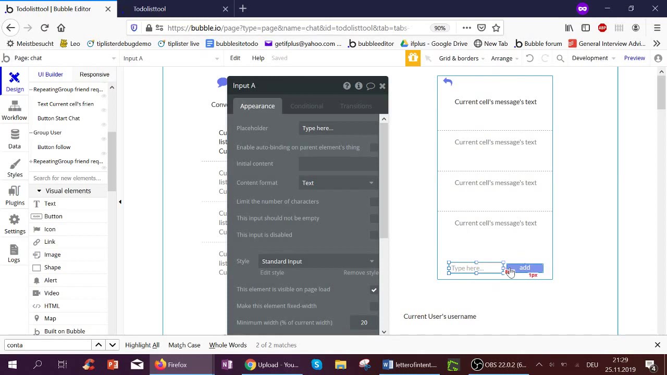Open the Content format dropdown
667x375 pixels.
pos(338,183)
